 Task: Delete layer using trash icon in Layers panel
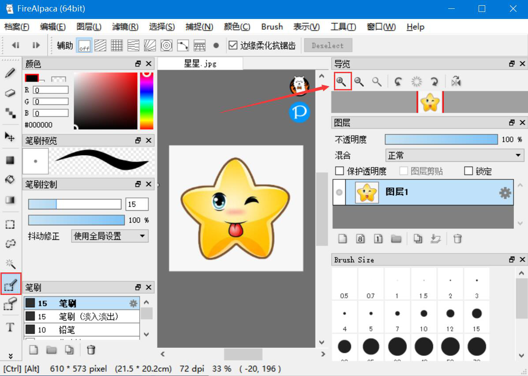pos(457,239)
